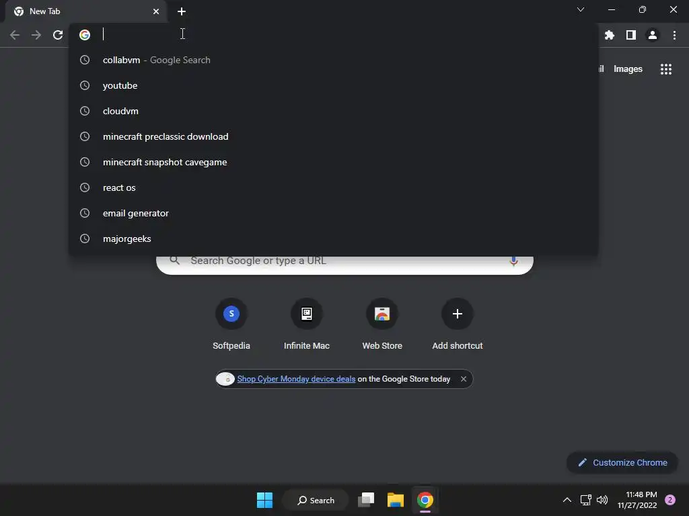Click the voice search microphone
The width and height of the screenshot is (689, 516).
click(x=513, y=261)
